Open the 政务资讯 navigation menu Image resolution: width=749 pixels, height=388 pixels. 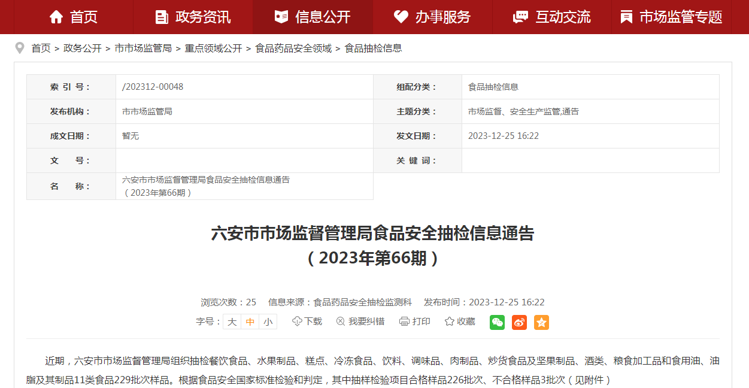click(193, 17)
